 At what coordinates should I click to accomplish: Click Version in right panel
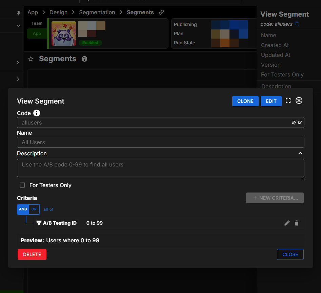point(270,65)
